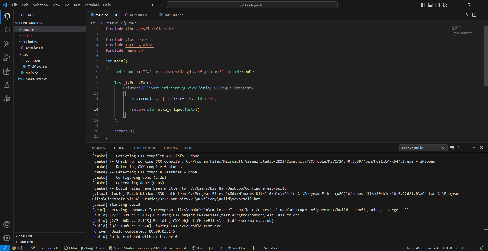Open the Run and Debug view

click(x=7, y=58)
